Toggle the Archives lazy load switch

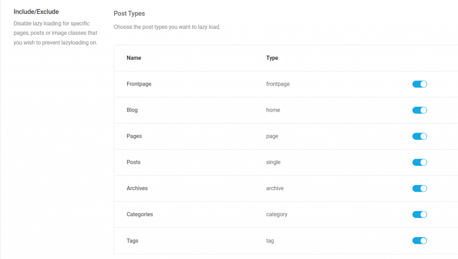tap(420, 188)
